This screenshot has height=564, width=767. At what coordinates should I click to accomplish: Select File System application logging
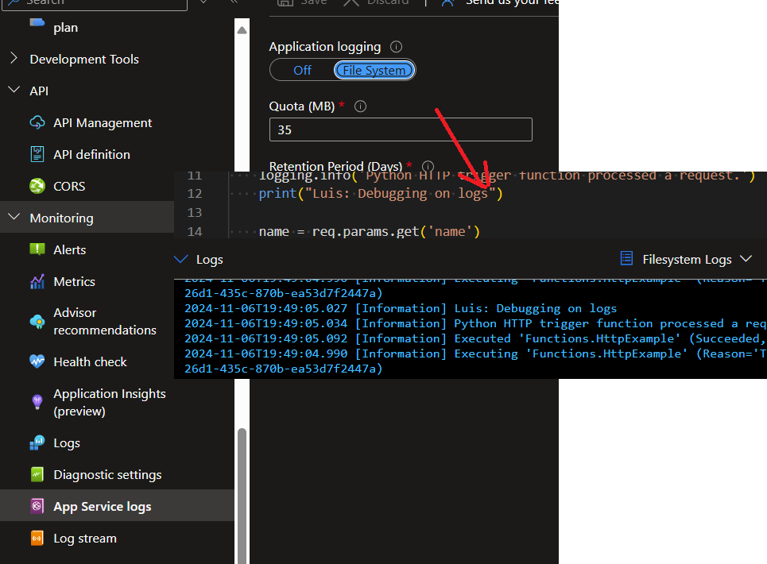[x=374, y=71]
